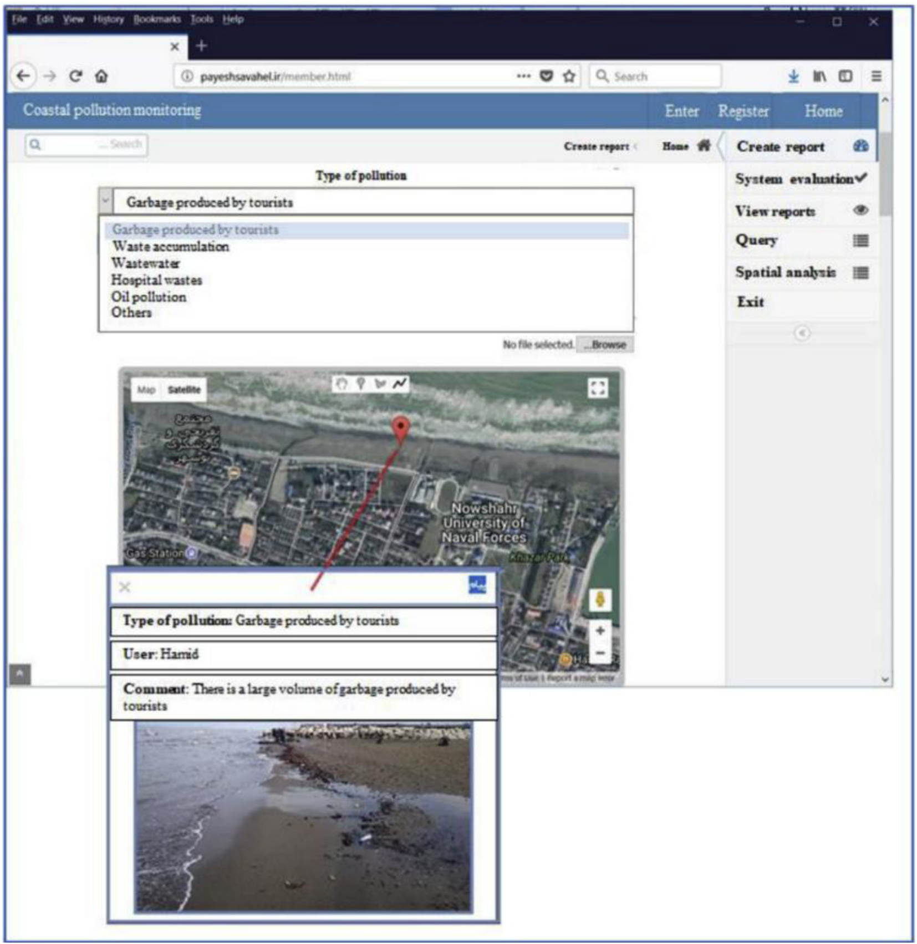Select the polyline drawing tool on map
Image resolution: width=917 pixels, height=944 pixels.
(x=400, y=384)
